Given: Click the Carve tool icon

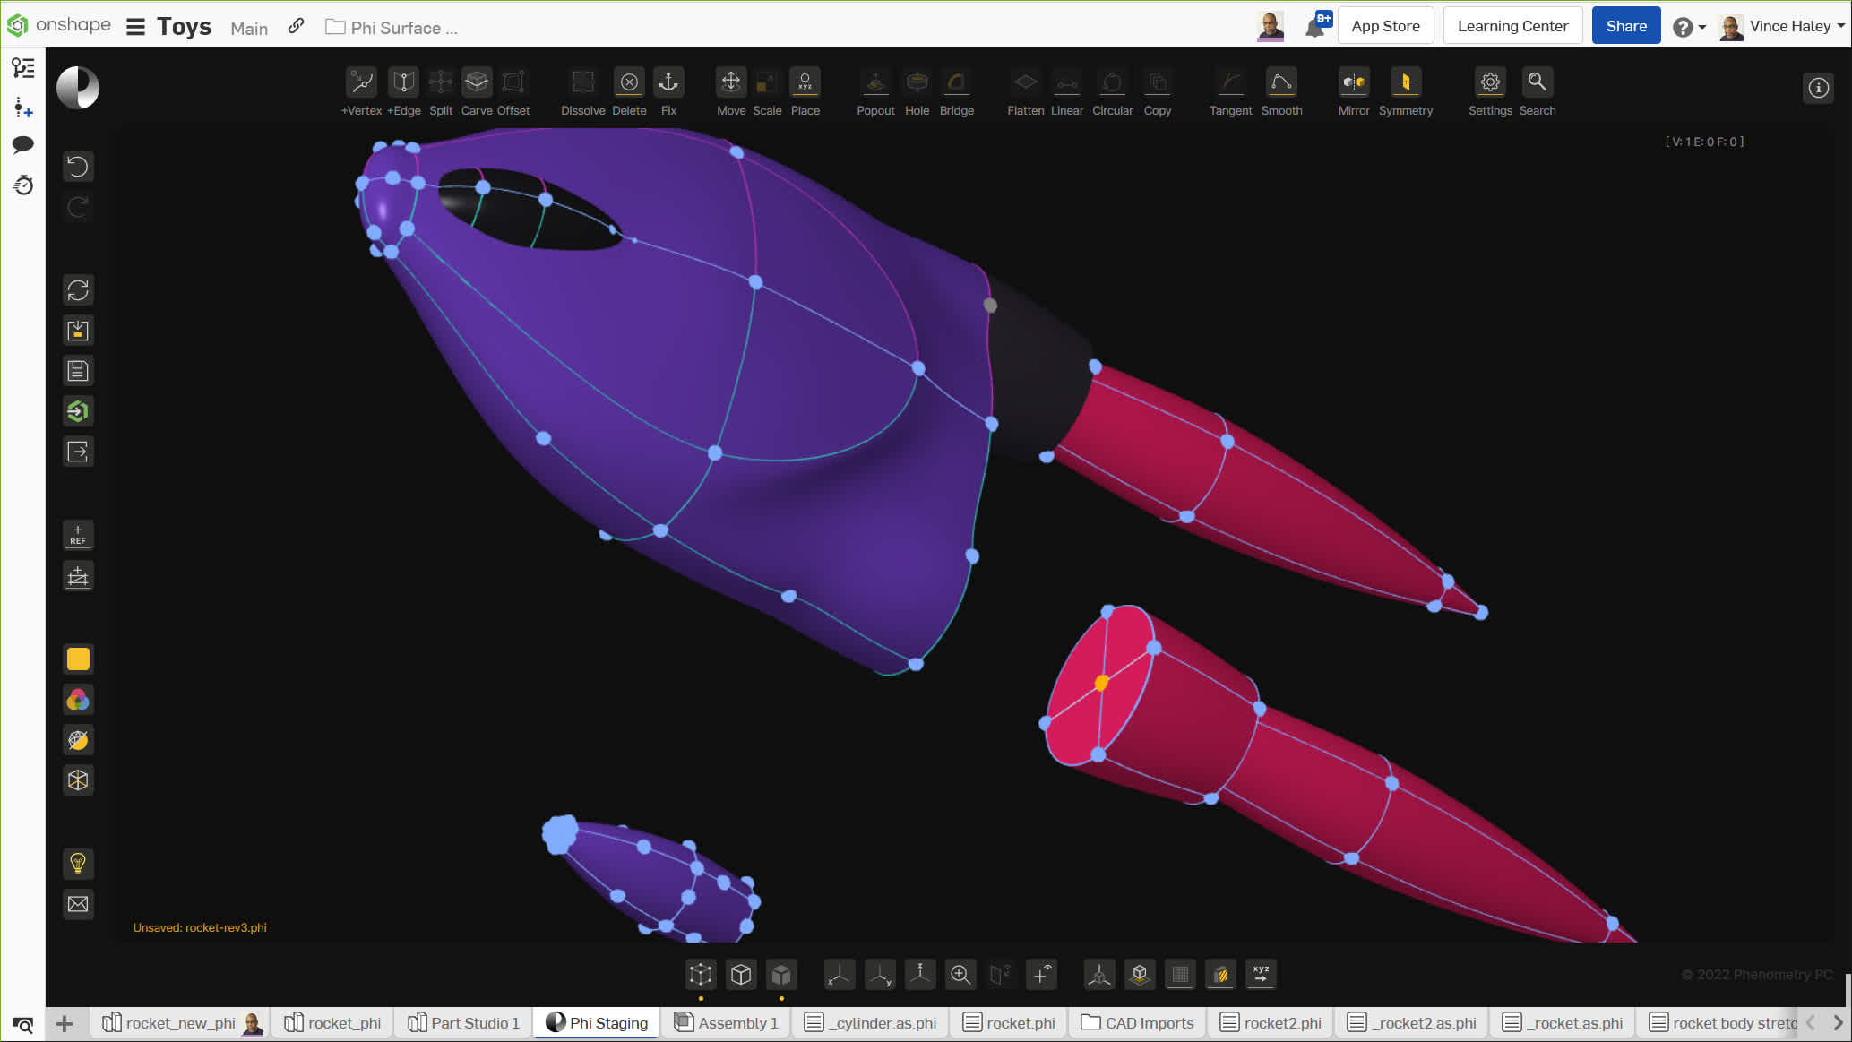Looking at the screenshot, I should pyautogui.click(x=476, y=83).
